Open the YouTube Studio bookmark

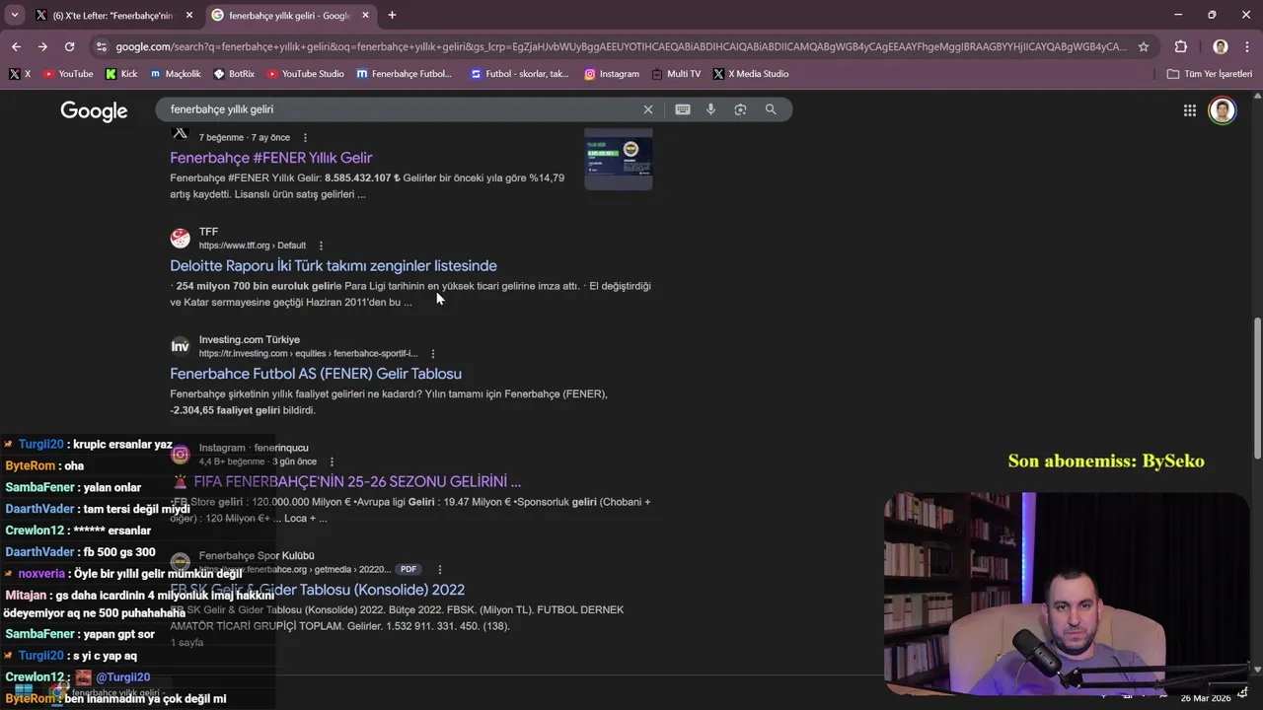[x=306, y=74]
